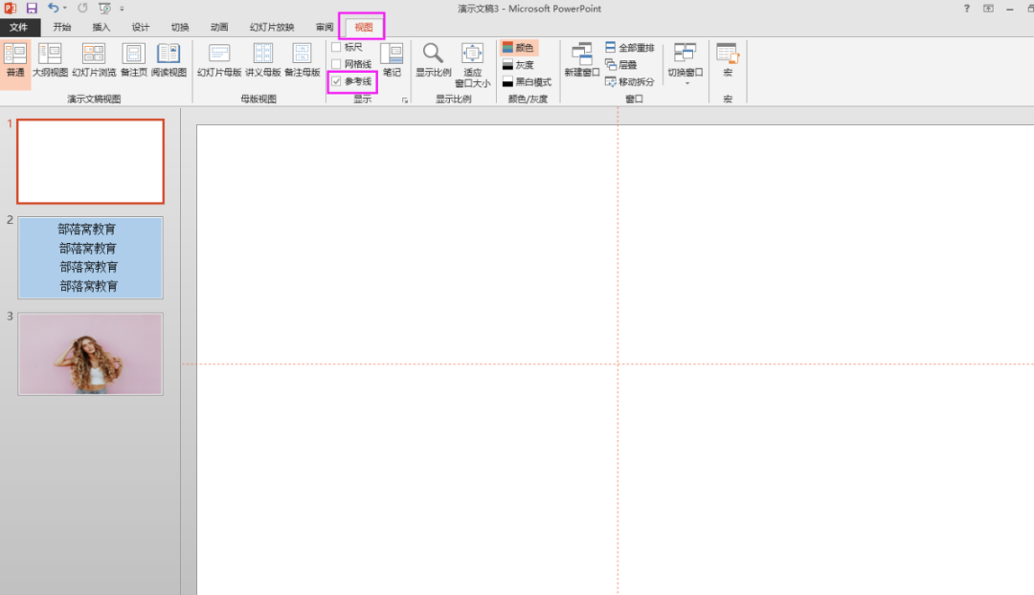Open the Handout Master (讲义母版)

(263, 59)
